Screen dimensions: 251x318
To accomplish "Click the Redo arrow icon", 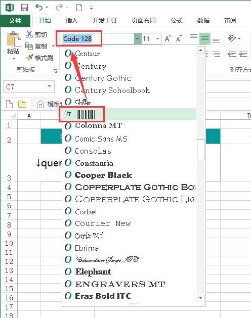I will point(59,8).
